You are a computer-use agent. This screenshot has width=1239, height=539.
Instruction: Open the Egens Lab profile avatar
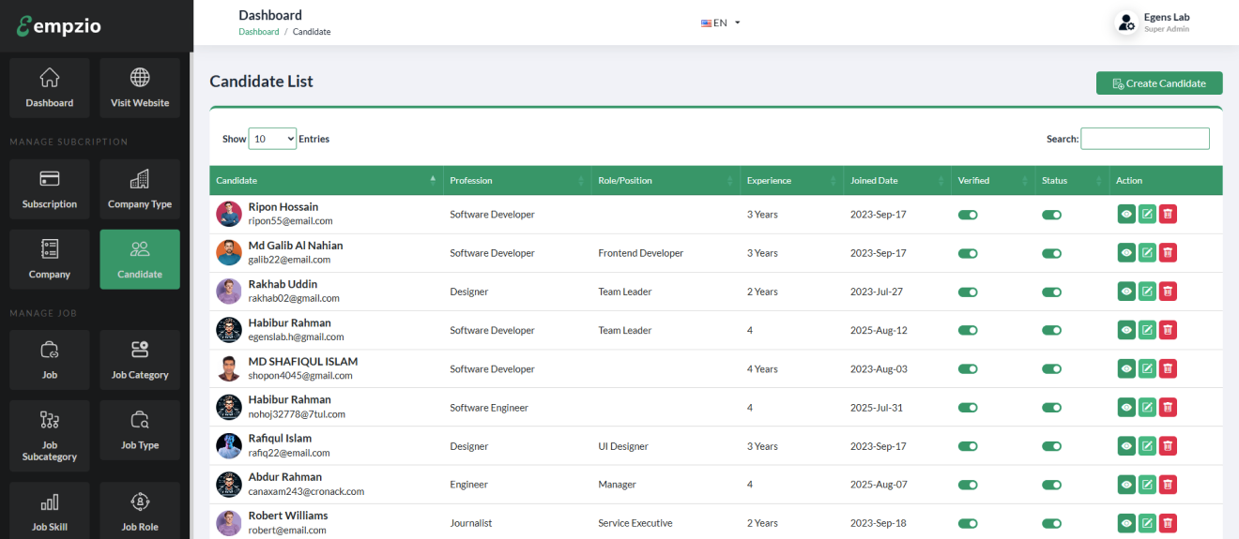click(1126, 22)
